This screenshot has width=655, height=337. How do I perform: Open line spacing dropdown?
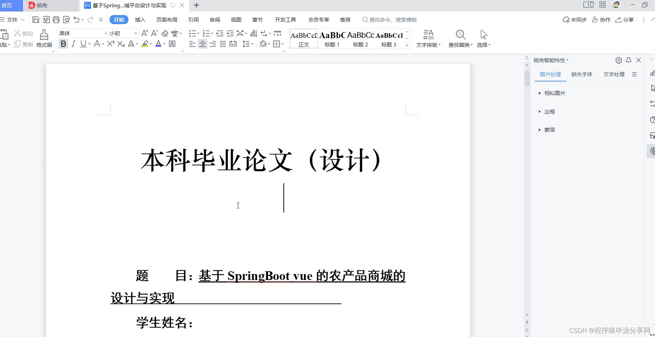(252, 44)
